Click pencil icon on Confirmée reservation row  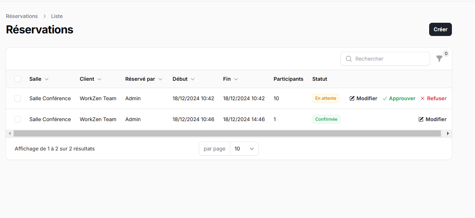point(421,119)
